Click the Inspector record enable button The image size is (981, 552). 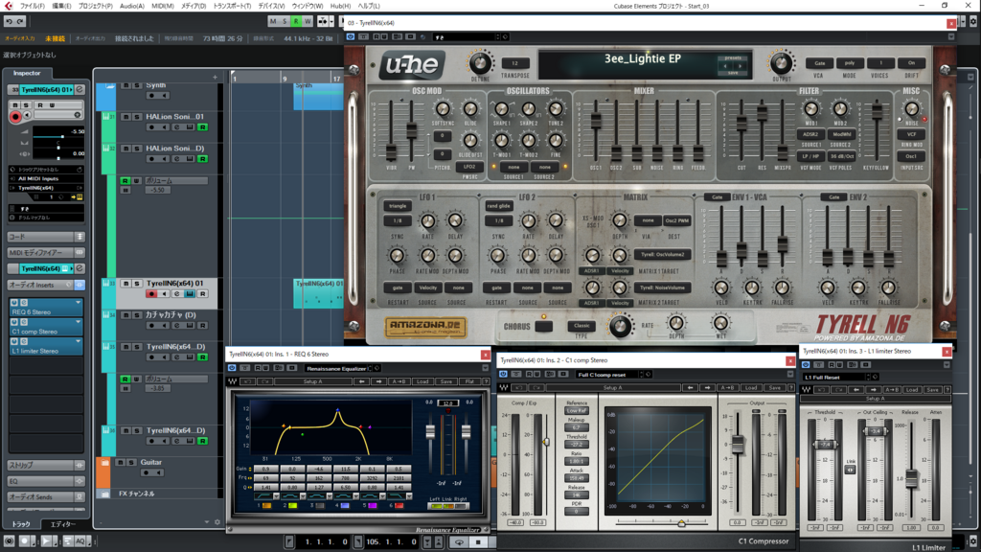pos(15,116)
